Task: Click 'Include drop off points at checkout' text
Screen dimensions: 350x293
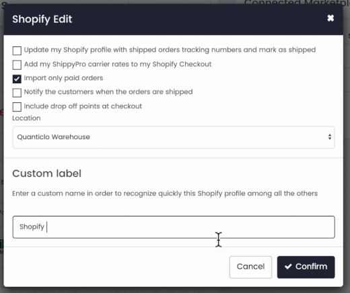Action: (83, 106)
